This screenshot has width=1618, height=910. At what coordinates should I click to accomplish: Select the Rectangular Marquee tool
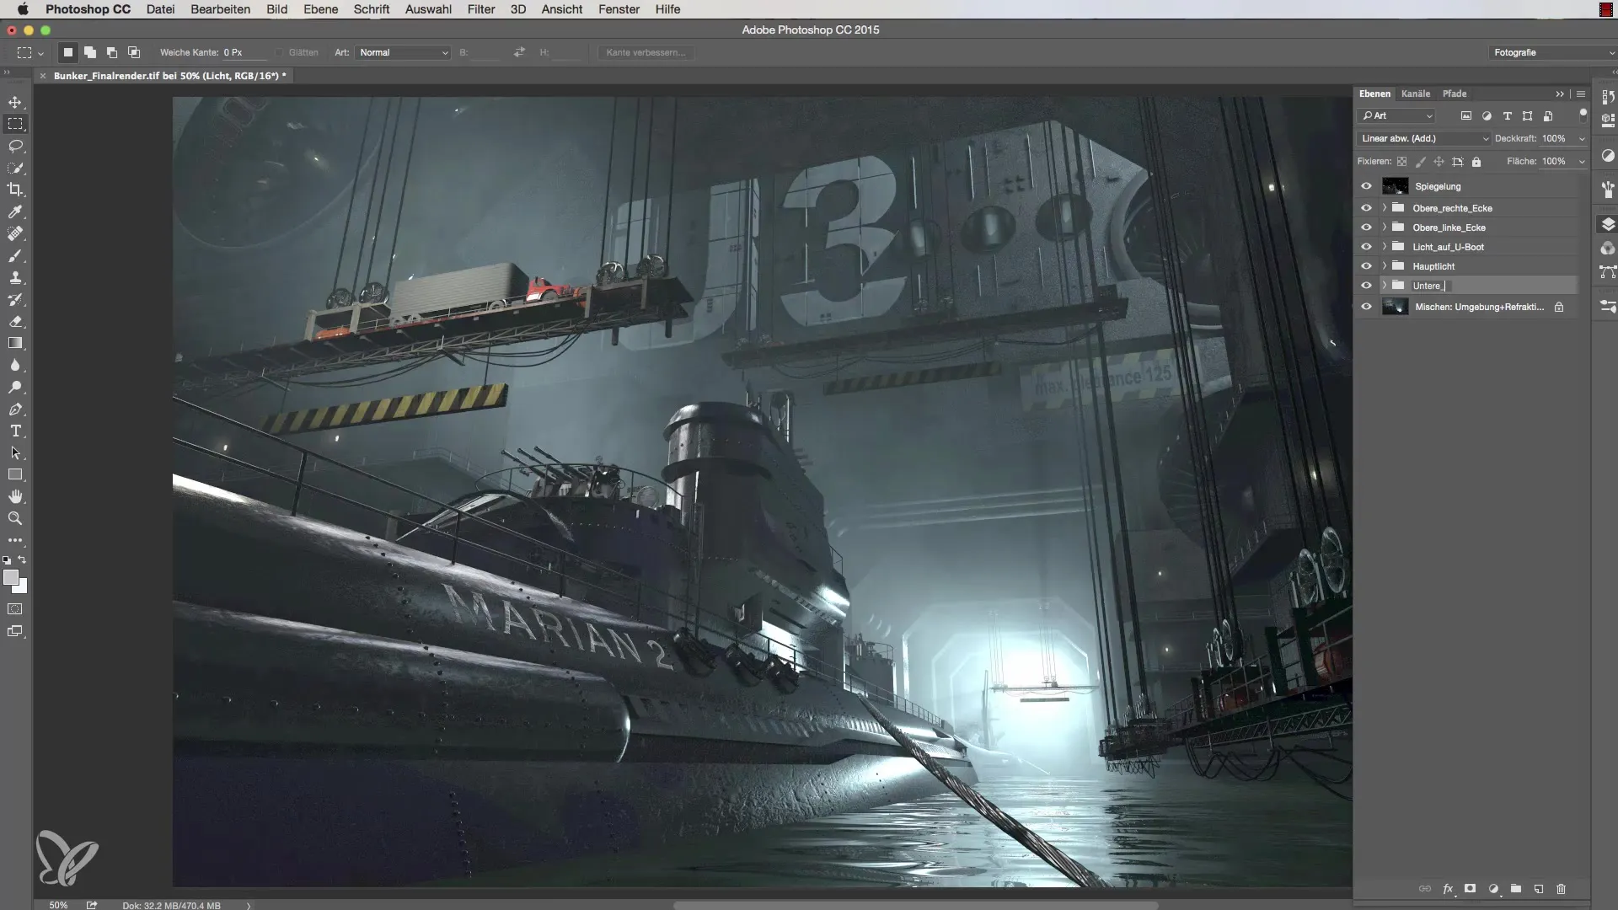[x=15, y=124]
